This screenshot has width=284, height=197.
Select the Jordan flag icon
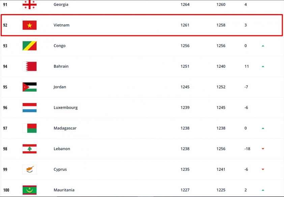coord(30,87)
